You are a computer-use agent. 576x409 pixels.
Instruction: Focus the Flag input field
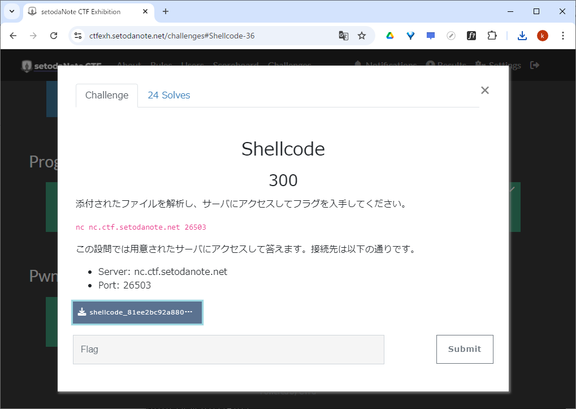(x=228, y=350)
